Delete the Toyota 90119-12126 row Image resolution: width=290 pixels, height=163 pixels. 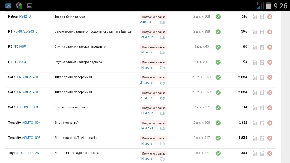[x=270, y=153]
